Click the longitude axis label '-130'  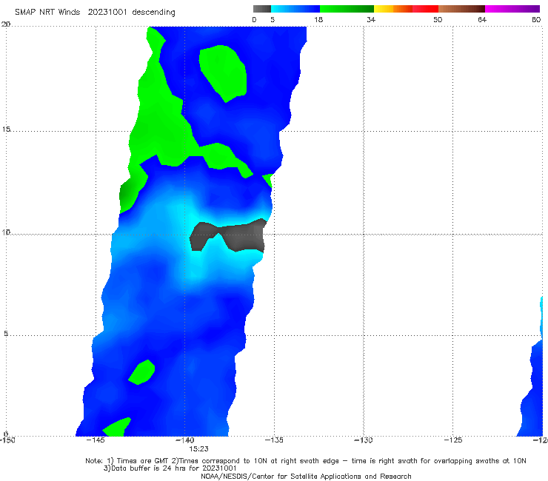tap(364, 440)
